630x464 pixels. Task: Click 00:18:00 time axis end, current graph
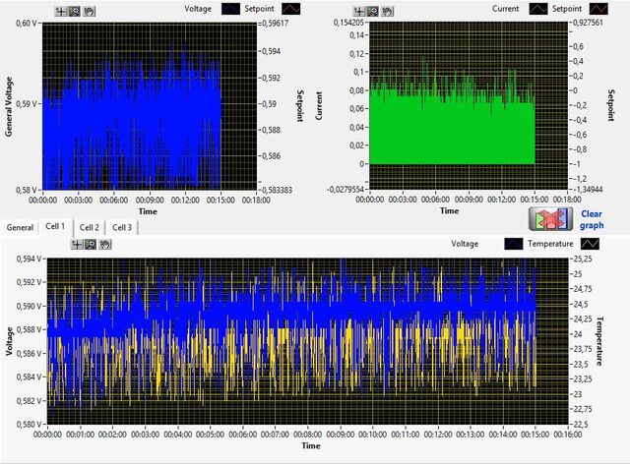click(567, 200)
